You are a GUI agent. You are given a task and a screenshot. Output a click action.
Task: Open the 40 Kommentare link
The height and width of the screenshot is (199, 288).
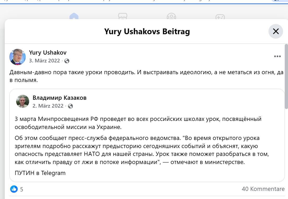(x=263, y=189)
